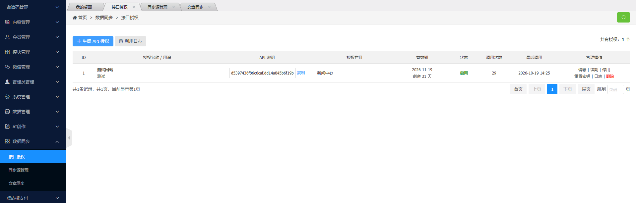Image resolution: width=636 pixels, height=203 pixels.
Task: Click the 页码 page jump input
Action: point(616,89)
